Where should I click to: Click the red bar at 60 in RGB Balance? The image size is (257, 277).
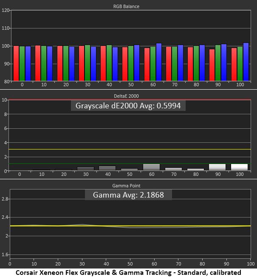(147, 64)
